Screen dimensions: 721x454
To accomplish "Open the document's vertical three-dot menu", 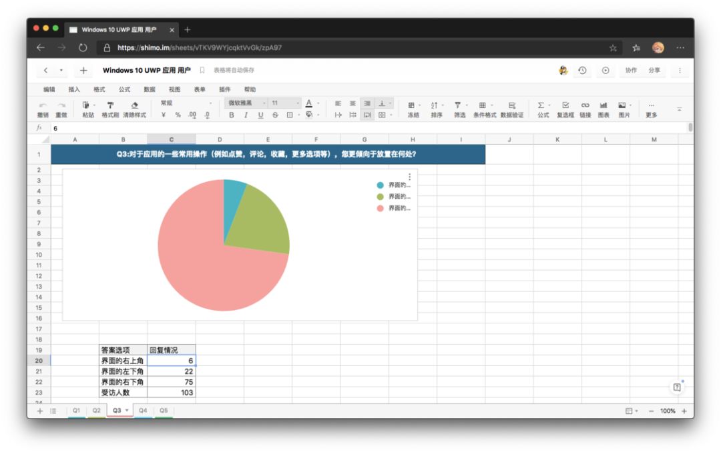I will 680,70.
